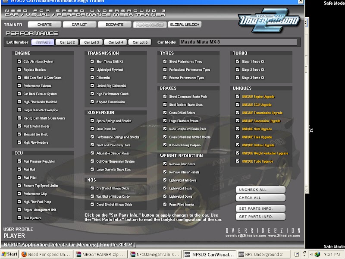345x259 pixels.
Task: Uncheck 6 Piston Racing Calipers
Action: tap(165, 145)
